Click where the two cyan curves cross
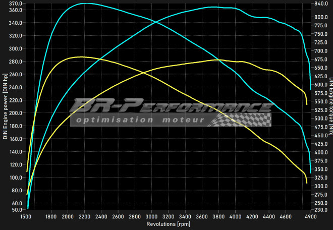The image size is (333, 230). [x=156, y=22]
